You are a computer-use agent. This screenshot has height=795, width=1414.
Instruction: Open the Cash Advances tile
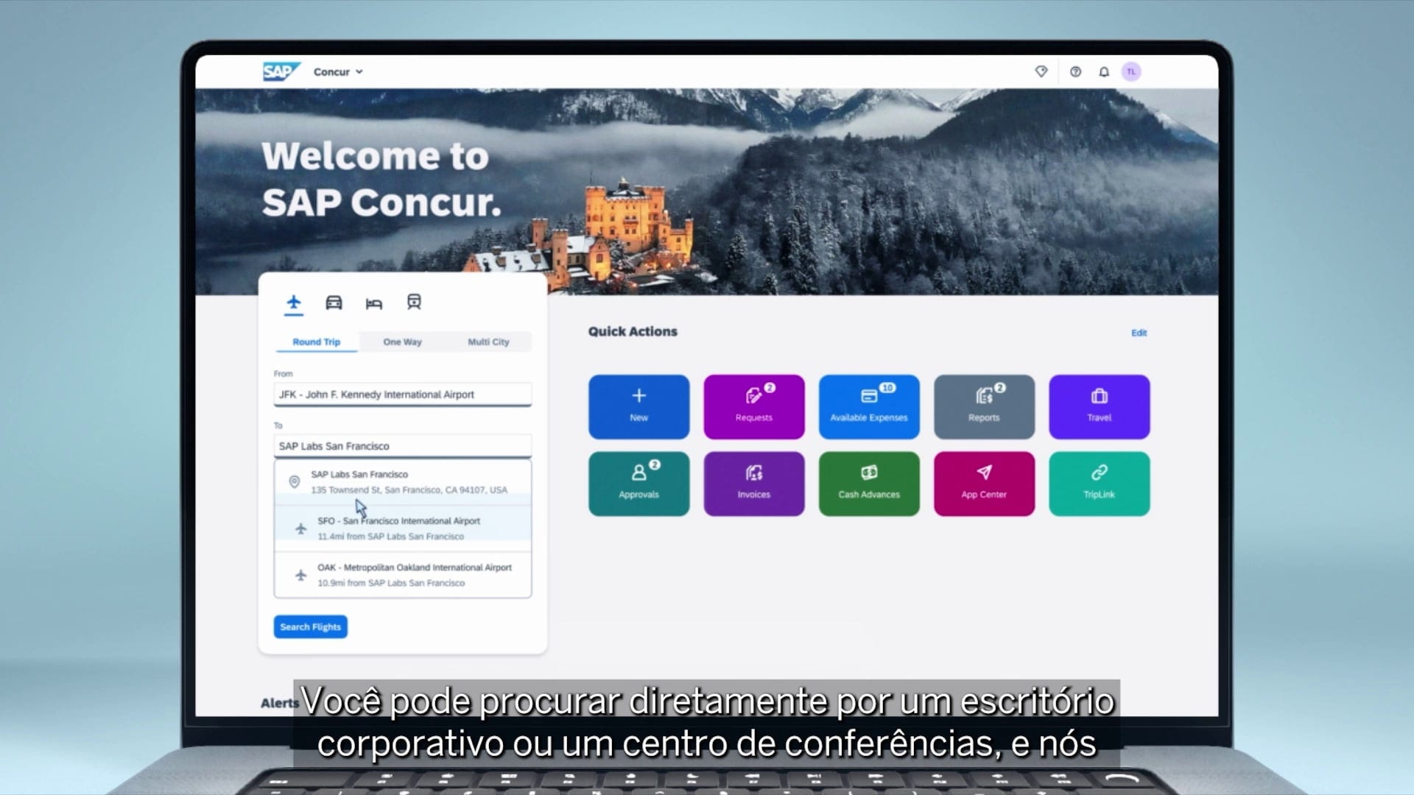[869, 484]
